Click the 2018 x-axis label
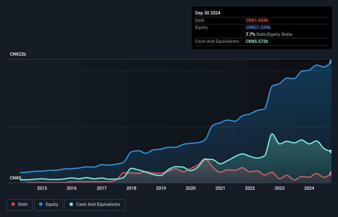This screenshot has width=338, height=217. tap(131, 188)
